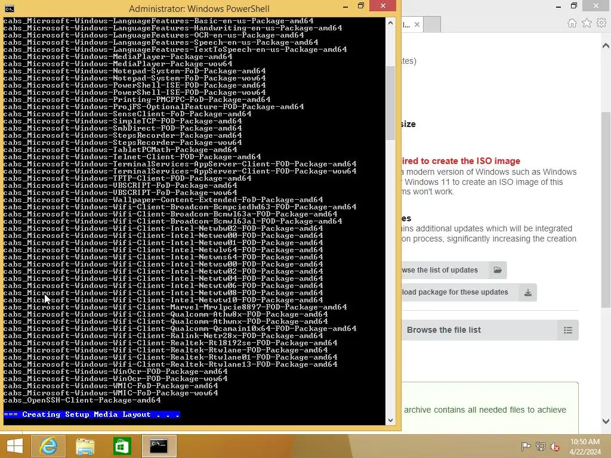Open the Windows Store taskbar icon
This screenshot has width=611, height=458.
(122, 446)
